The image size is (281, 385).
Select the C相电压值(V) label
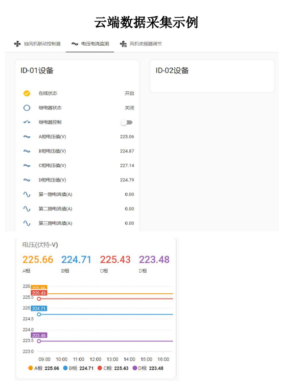(x=52, y=165)
